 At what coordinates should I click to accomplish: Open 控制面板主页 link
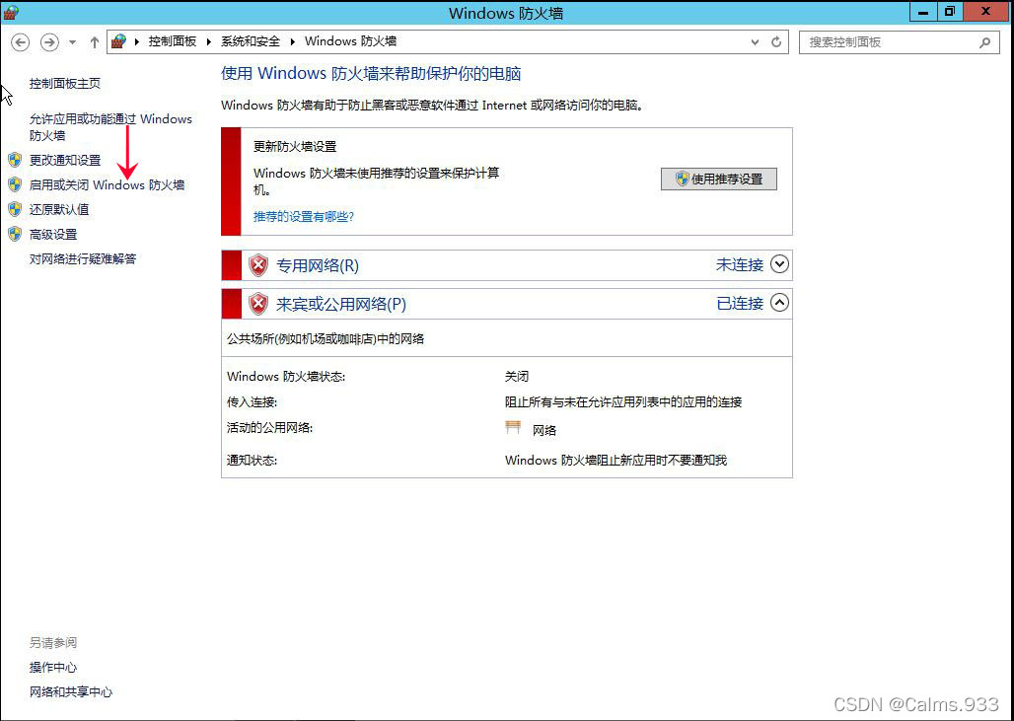pyautogui.click(x=65, y=84)
